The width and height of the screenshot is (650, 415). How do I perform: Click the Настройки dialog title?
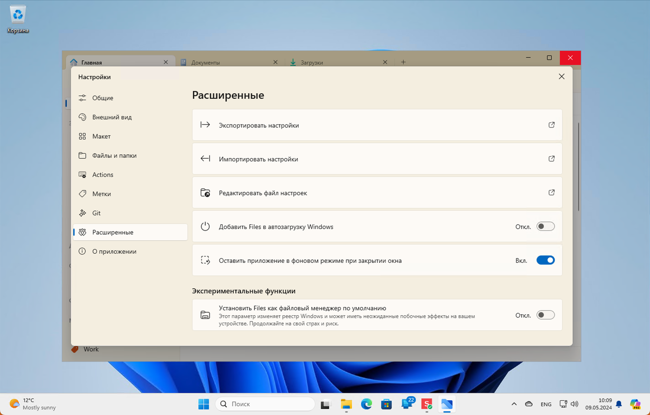click(x=94, y=77)
